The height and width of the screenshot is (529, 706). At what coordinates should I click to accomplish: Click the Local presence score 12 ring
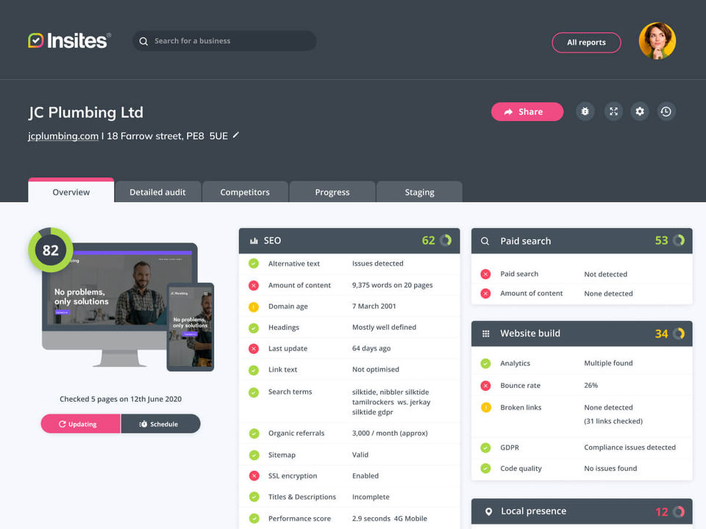point(679,511)
